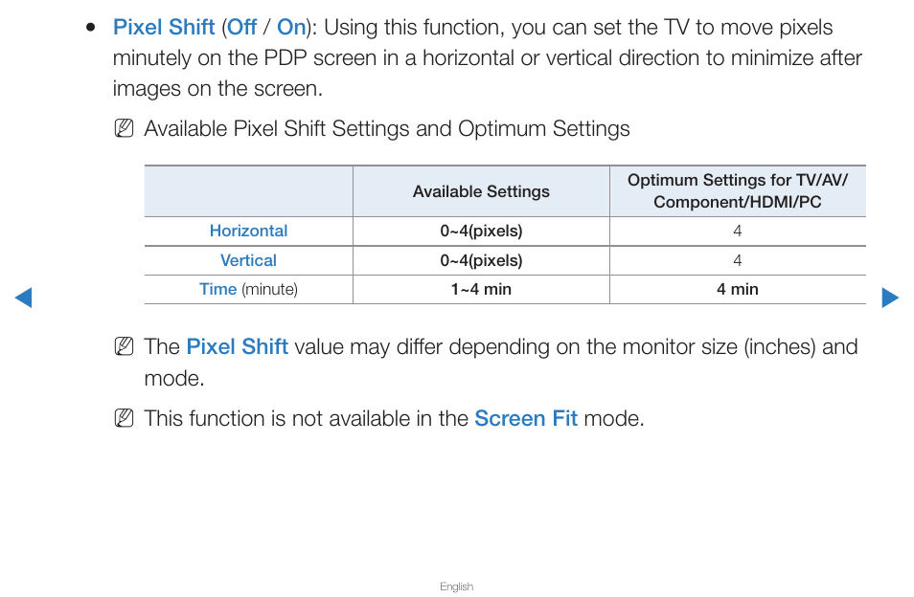Click the English language label at bottom

(456, 586)
